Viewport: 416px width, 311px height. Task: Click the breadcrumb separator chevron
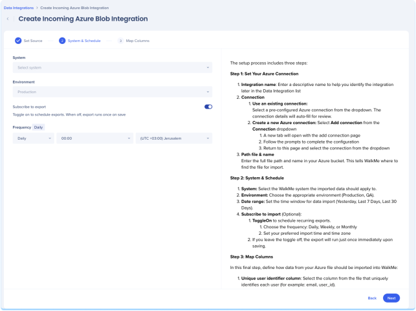click(37, 6)
